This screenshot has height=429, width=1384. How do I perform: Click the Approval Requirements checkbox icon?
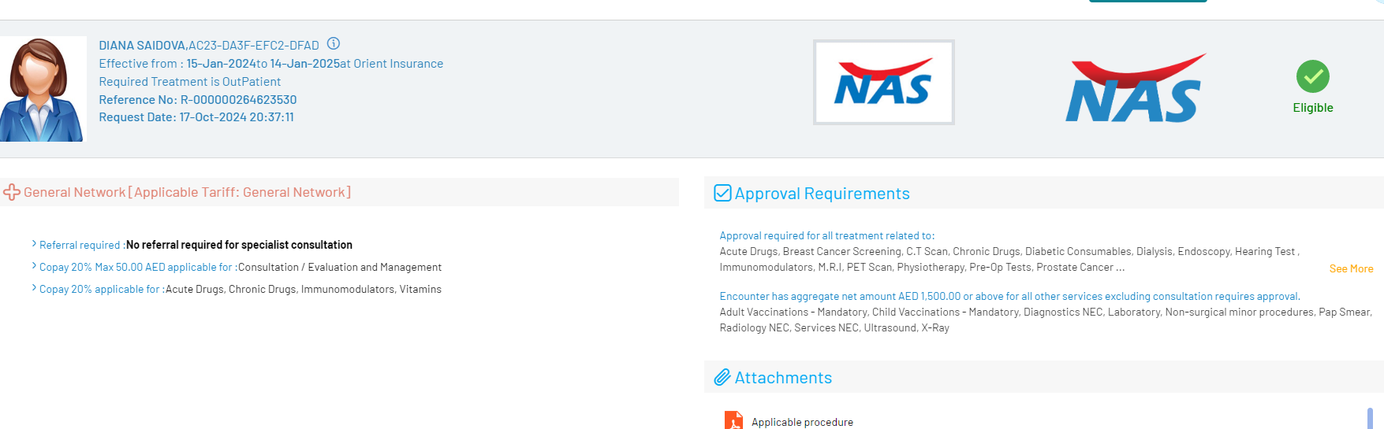click(722, 193)
